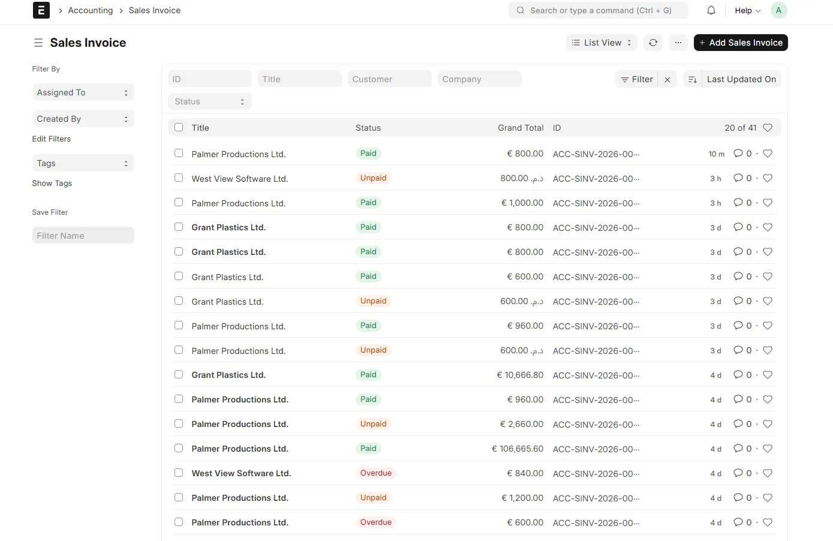Screen dimensions: 833x541
Task: Open the Help menu
Action: point(747,10)
